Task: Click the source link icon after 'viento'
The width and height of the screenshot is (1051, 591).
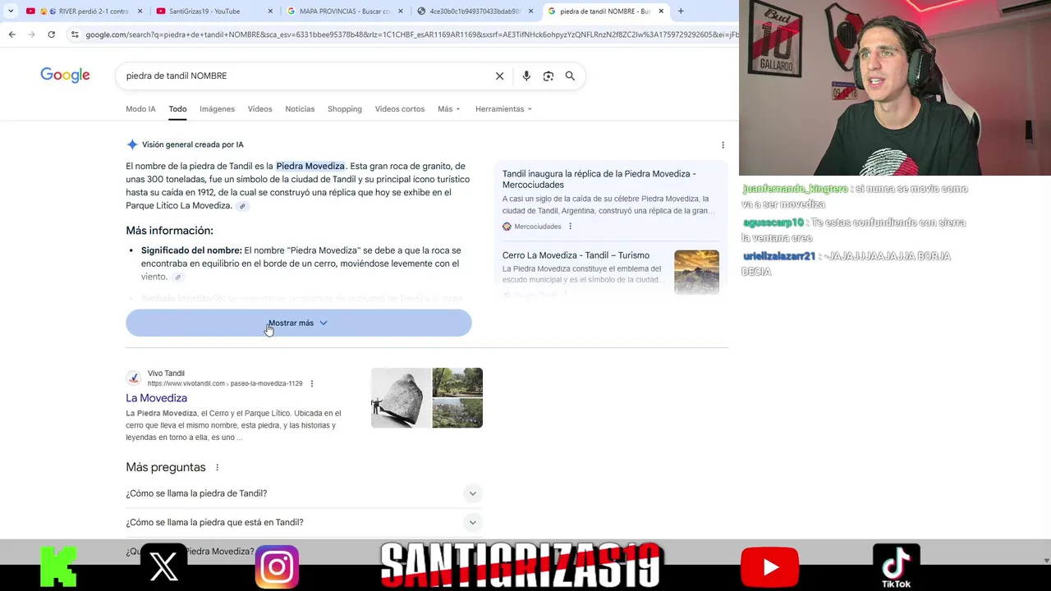Action: tap(177, 277)
